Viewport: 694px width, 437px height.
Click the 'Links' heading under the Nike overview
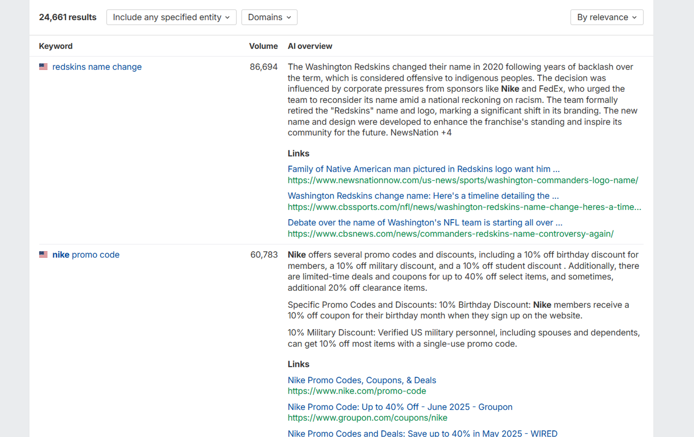click(299, 364)
